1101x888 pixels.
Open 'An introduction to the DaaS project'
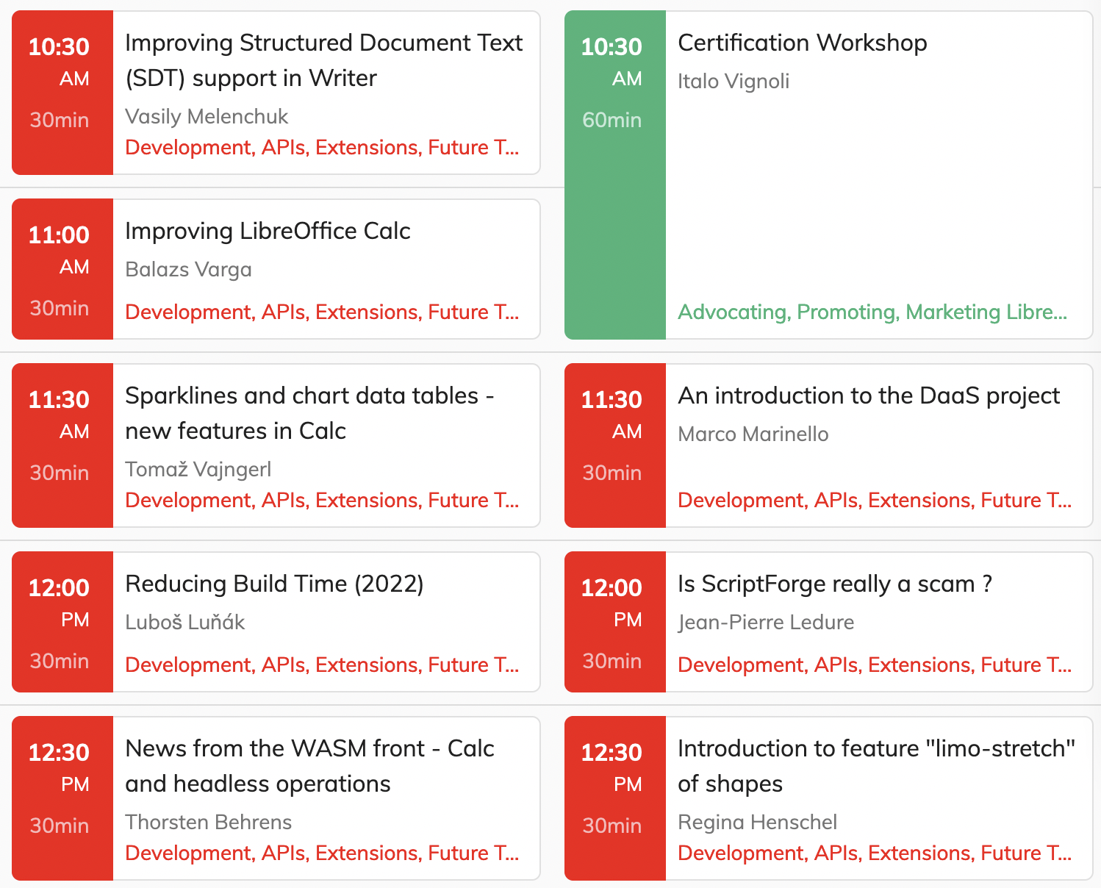(x=868, y=395)
